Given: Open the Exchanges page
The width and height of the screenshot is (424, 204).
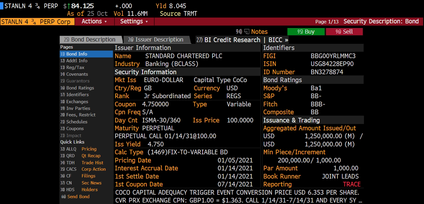Looking at the screenshot, I should (74, 101).
